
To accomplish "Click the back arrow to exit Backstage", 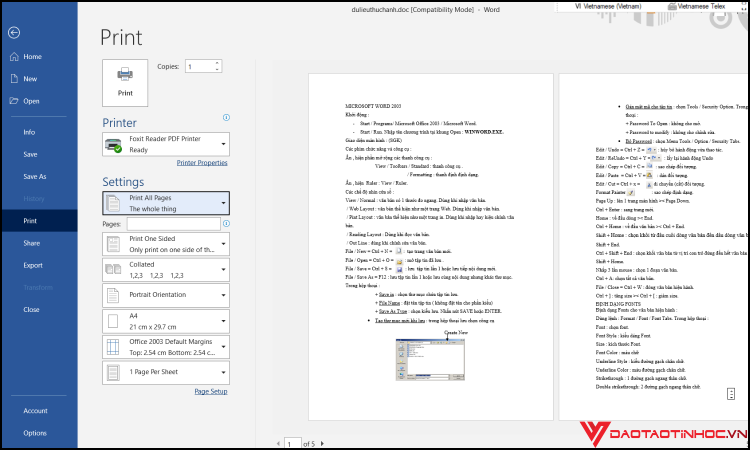I will tap(14, 32).
